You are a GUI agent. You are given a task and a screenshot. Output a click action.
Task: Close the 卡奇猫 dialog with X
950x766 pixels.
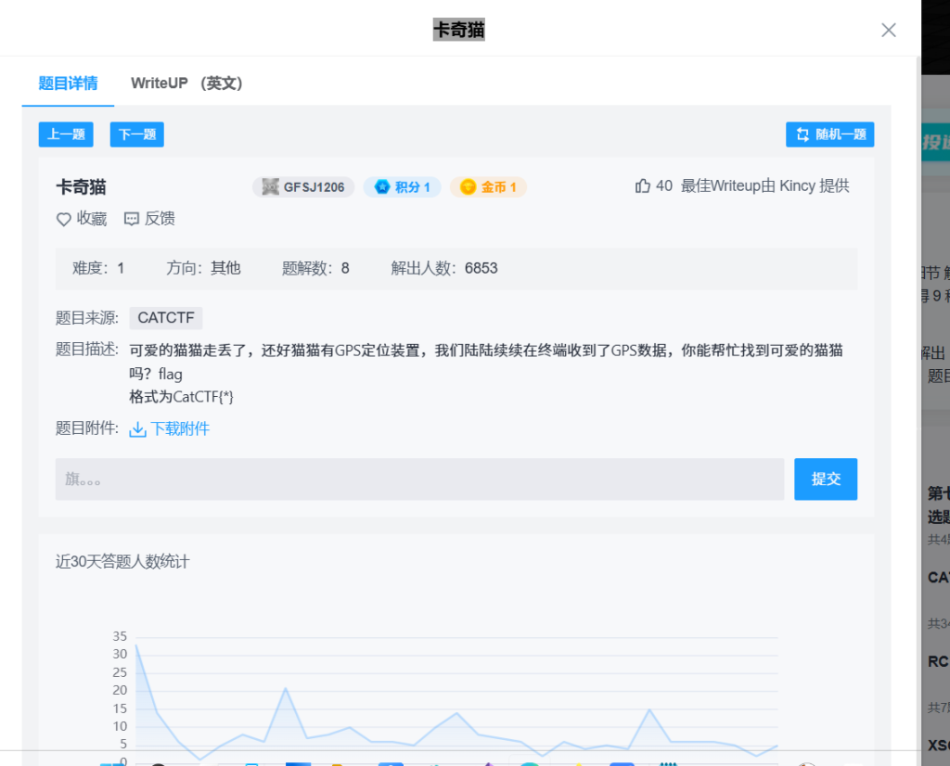888,30
